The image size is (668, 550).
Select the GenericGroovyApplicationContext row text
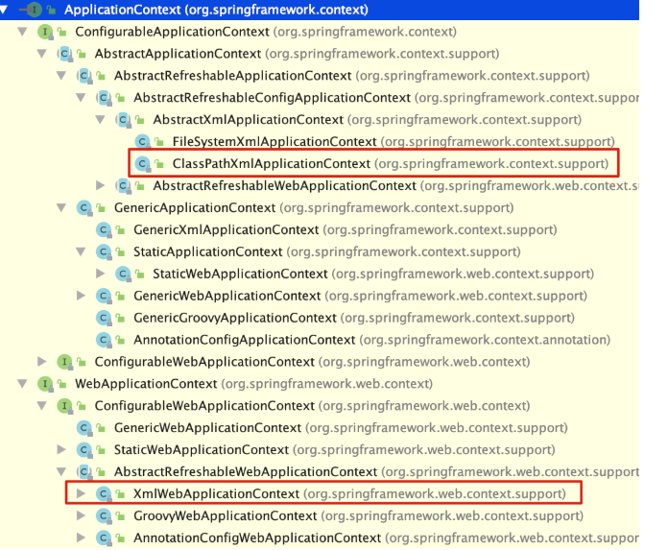[x=354, y=318]
